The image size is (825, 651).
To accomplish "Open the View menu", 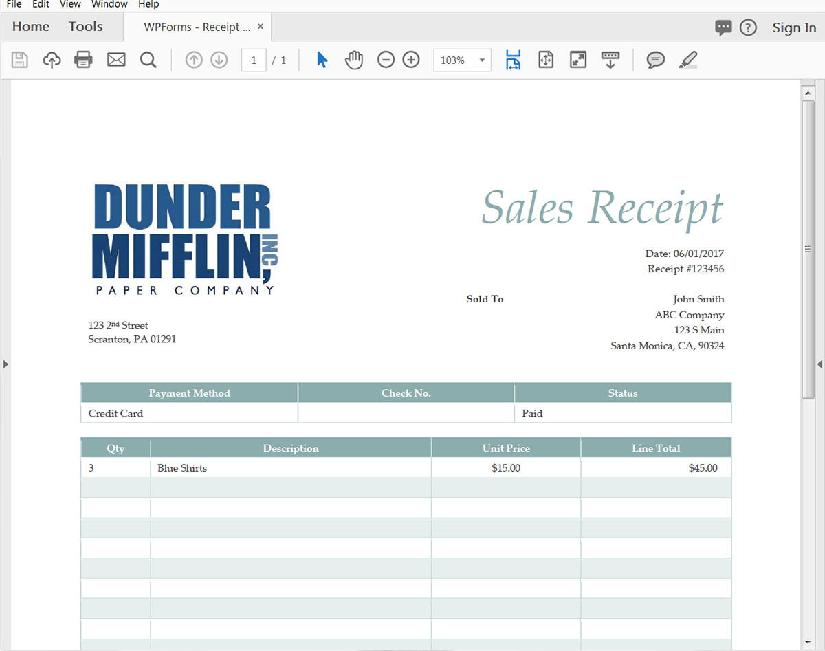I will 70,4.
